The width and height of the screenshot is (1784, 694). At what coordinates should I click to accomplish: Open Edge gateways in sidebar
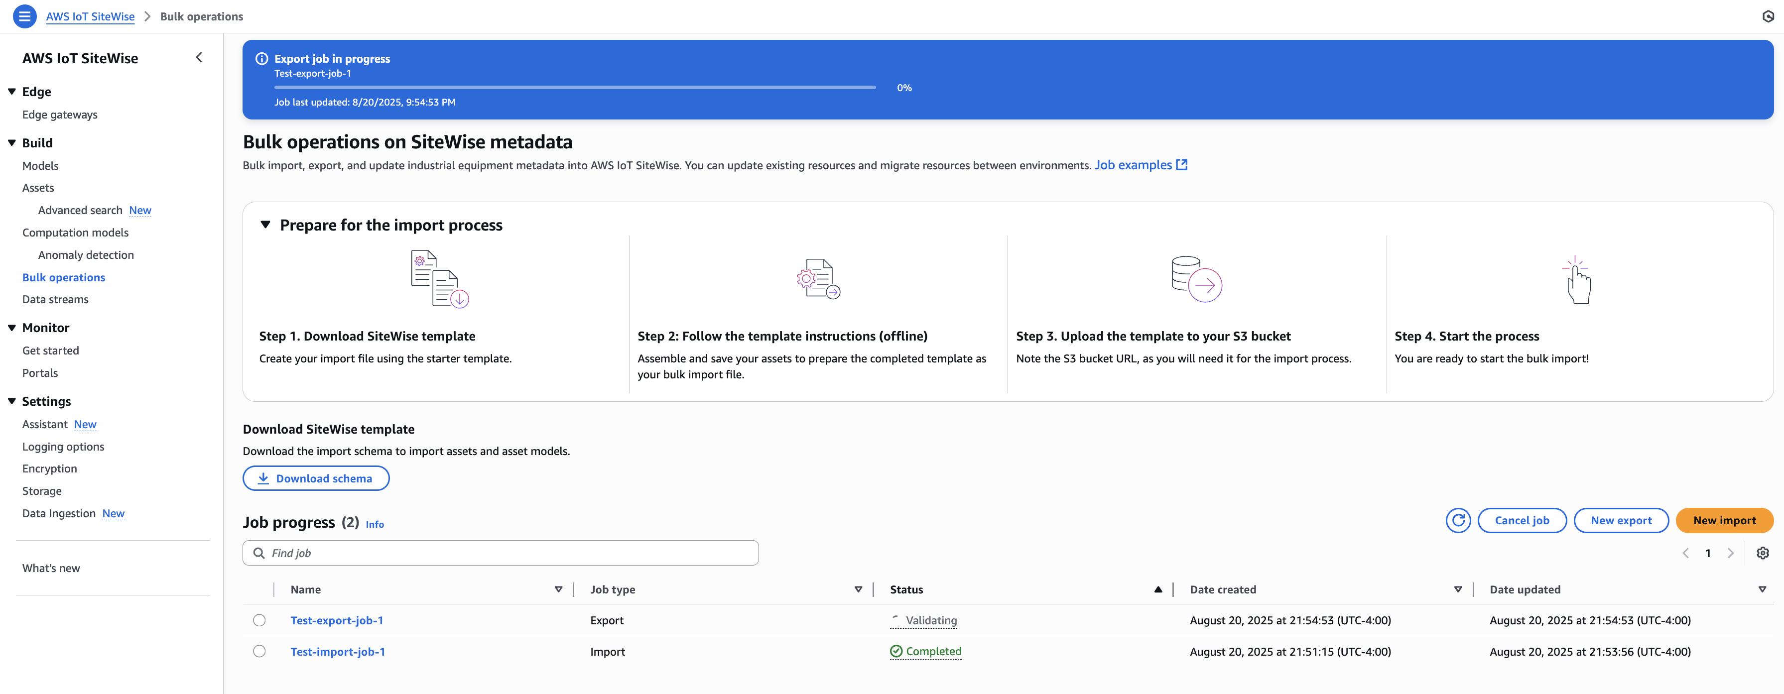[60, 115]
